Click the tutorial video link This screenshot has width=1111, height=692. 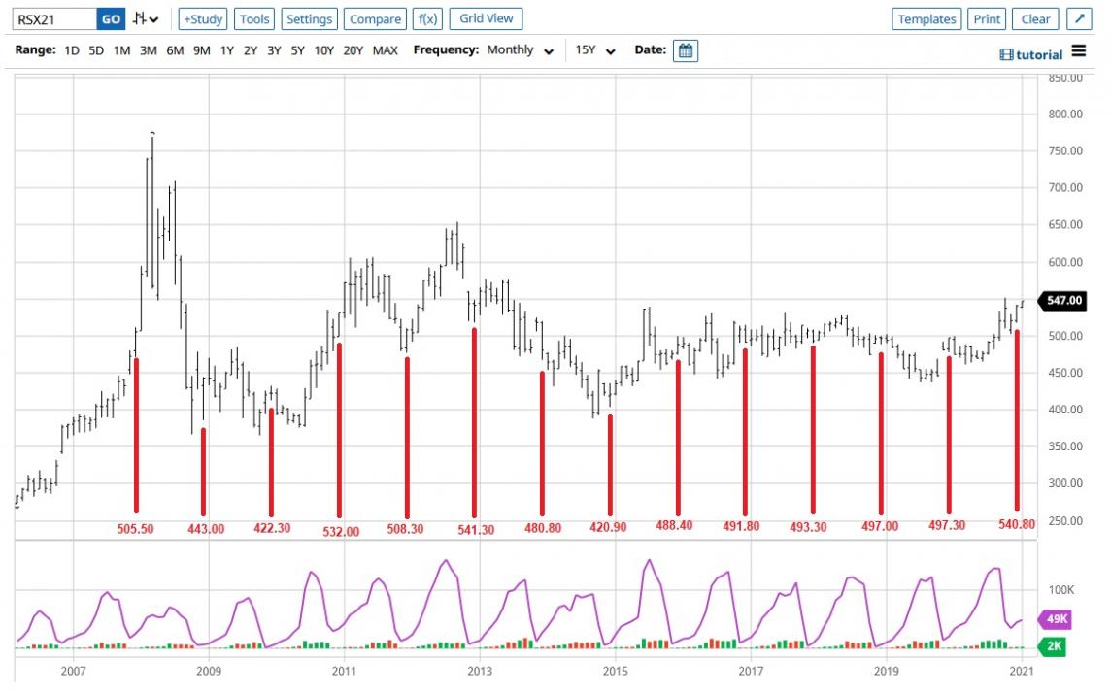1031,55
